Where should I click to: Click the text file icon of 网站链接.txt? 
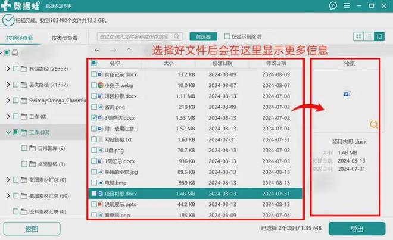pyautogui.click(x=101, y=139)
